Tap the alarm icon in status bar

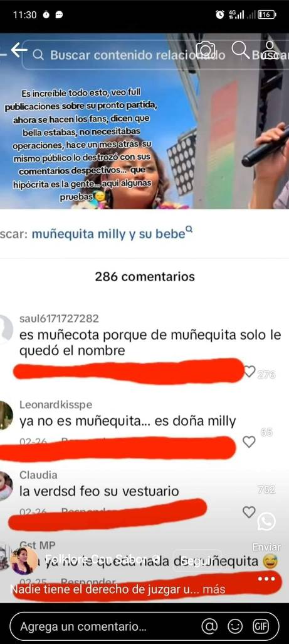tap(220, 15)
